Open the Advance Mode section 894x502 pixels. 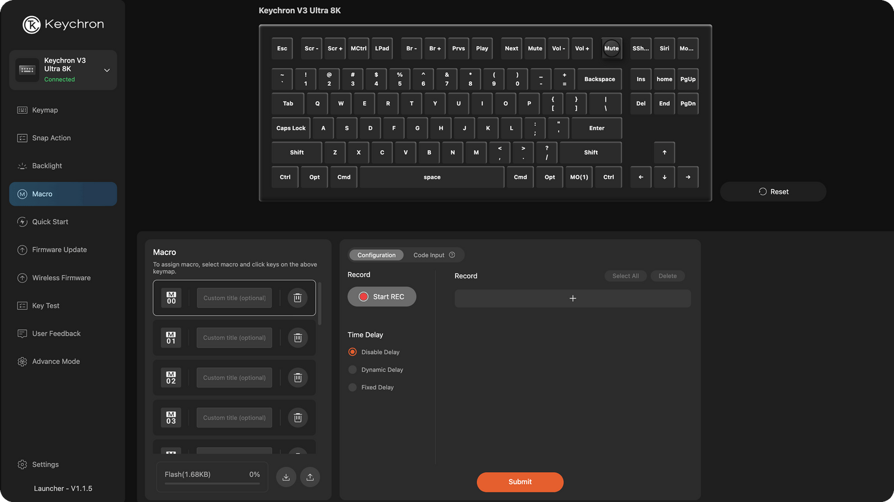click(56, 362)
